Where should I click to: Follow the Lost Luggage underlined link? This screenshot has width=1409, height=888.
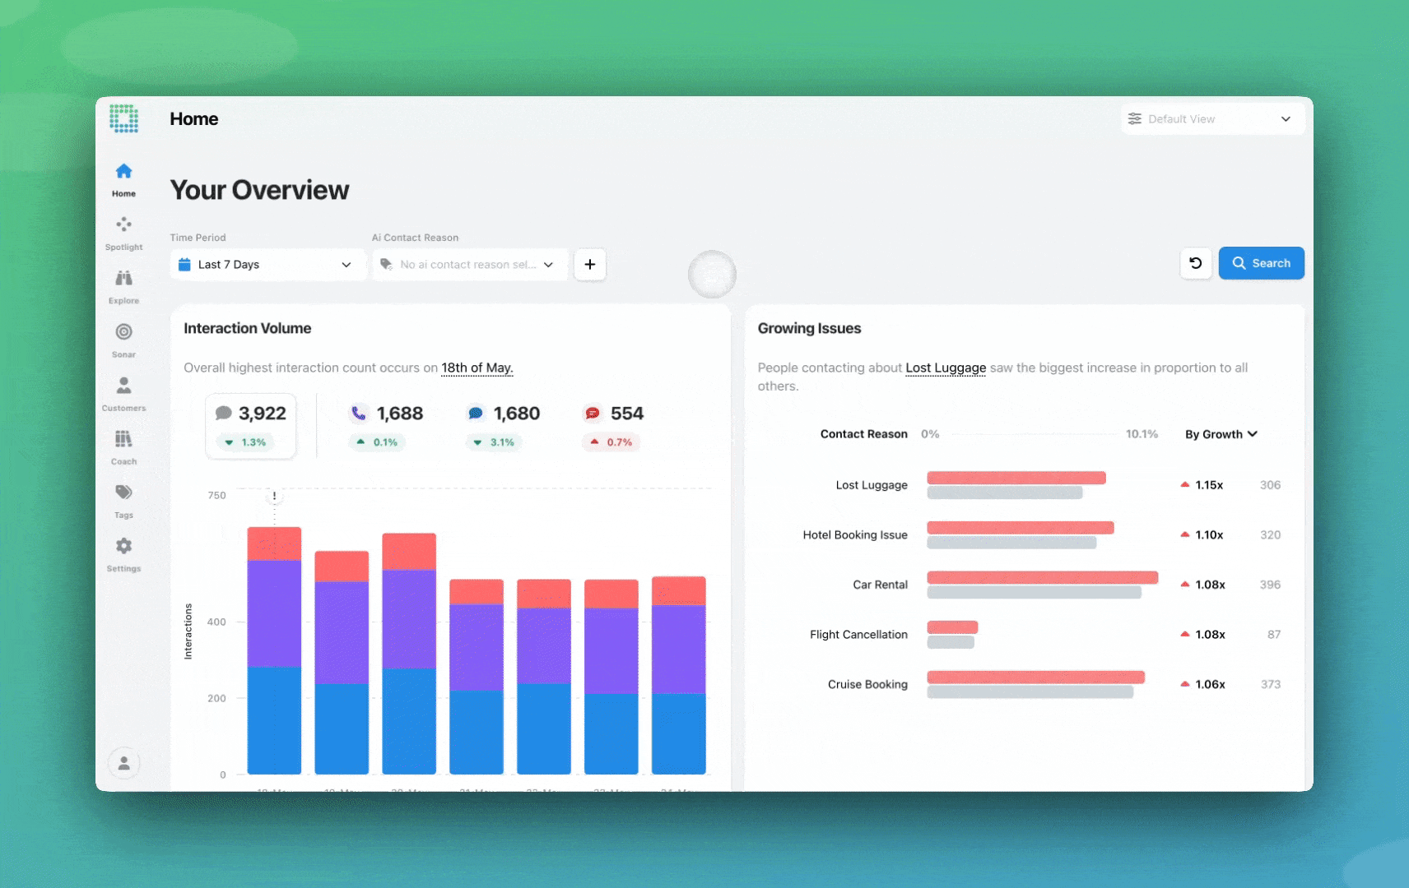click(946, 368)
